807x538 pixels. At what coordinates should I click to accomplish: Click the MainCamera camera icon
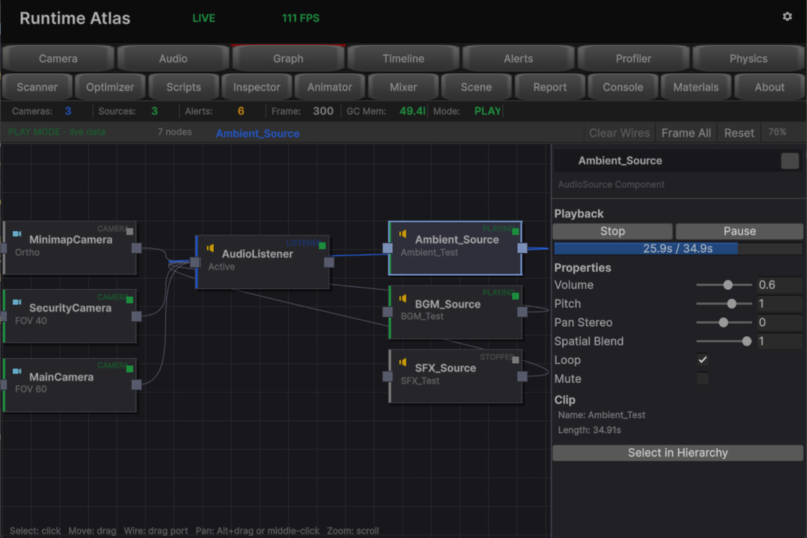[17, 371]
